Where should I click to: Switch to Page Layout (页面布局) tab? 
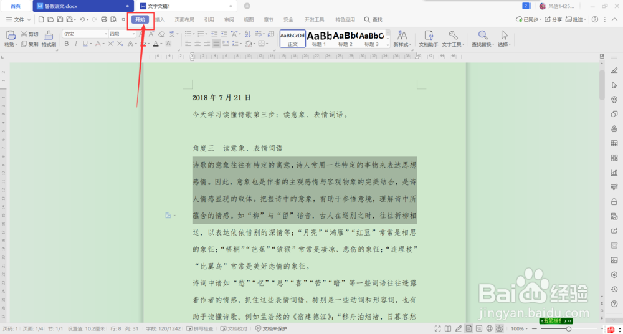click(185, 19)
